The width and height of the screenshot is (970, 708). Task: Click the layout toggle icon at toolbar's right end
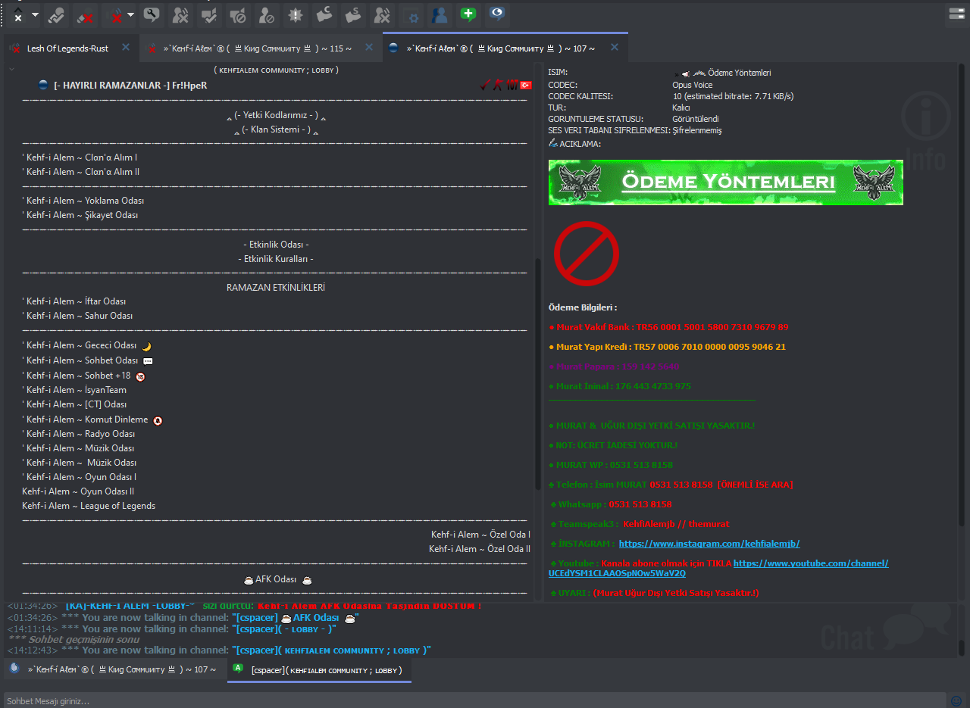[x=956, y=14]
